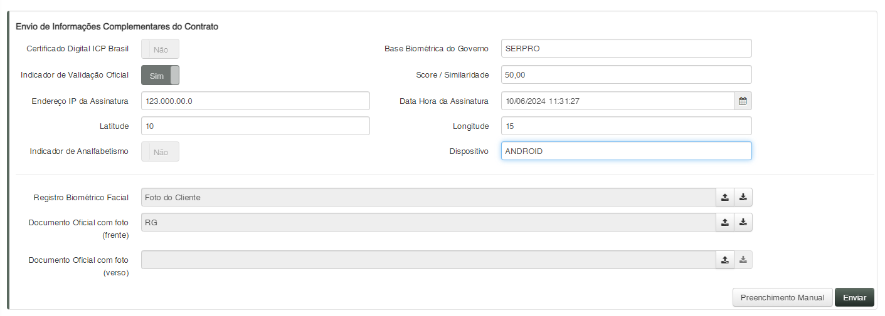Click the Certificado Digital ICP Brasil label
This screenshot has width=885, height=316.
(x=78, y=48)
